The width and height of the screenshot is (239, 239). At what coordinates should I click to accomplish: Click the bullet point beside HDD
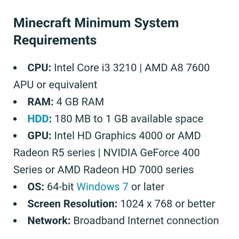pos(15,119)
